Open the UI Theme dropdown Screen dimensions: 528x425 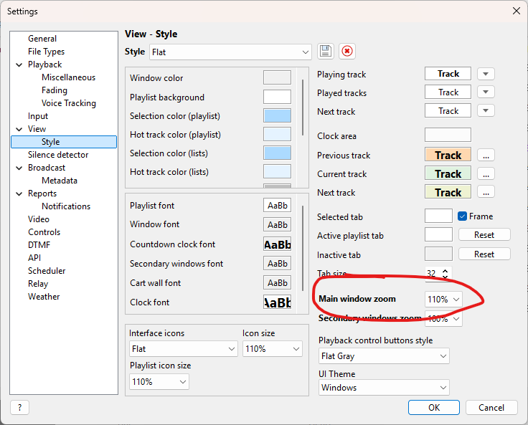[x=384, y=388]
